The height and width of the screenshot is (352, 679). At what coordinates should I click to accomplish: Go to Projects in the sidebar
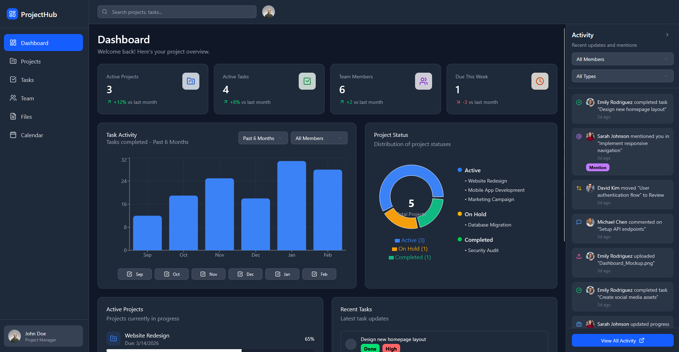[x=31, y=61]
